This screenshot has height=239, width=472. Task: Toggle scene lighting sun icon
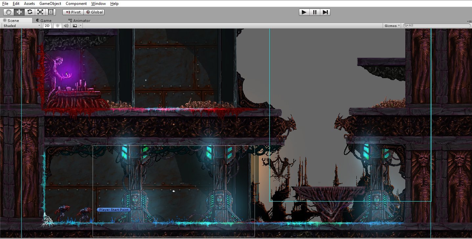[x=57, y=26]
